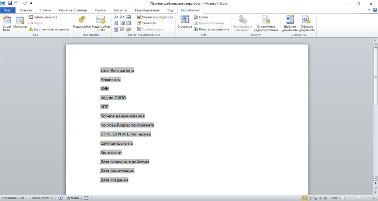Adjust the zoom slider in status bar
The width and height of the screenshot is (378, 201).
(359, 198)
